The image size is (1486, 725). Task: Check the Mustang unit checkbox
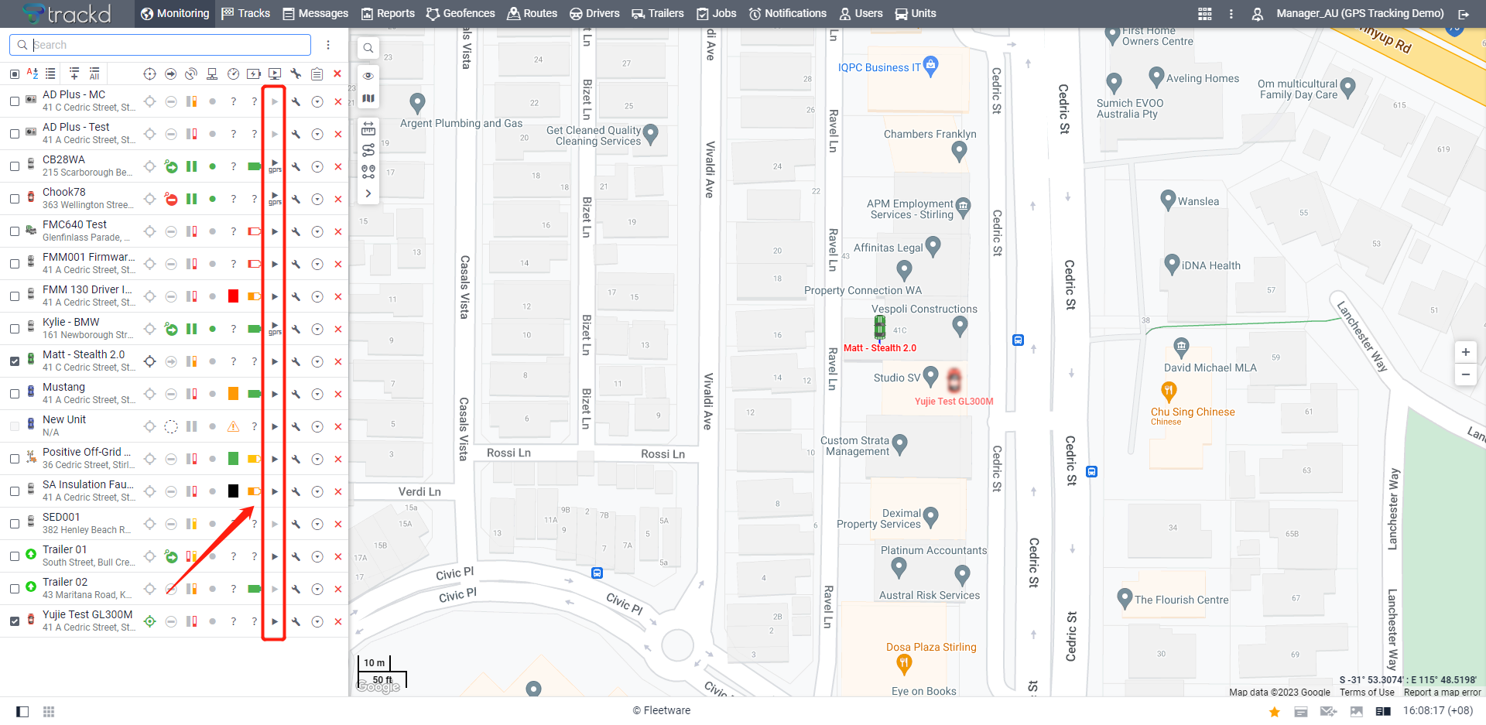15,394
